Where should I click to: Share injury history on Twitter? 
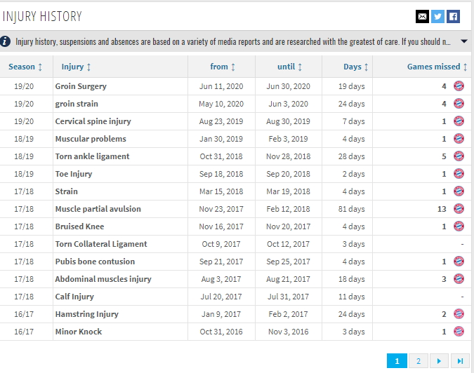(x=437, y=16)
